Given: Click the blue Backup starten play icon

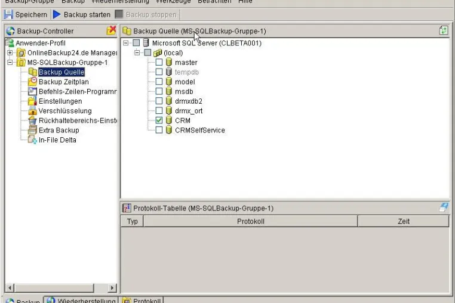Looking at the screenshot, I should tap(57, 14).
